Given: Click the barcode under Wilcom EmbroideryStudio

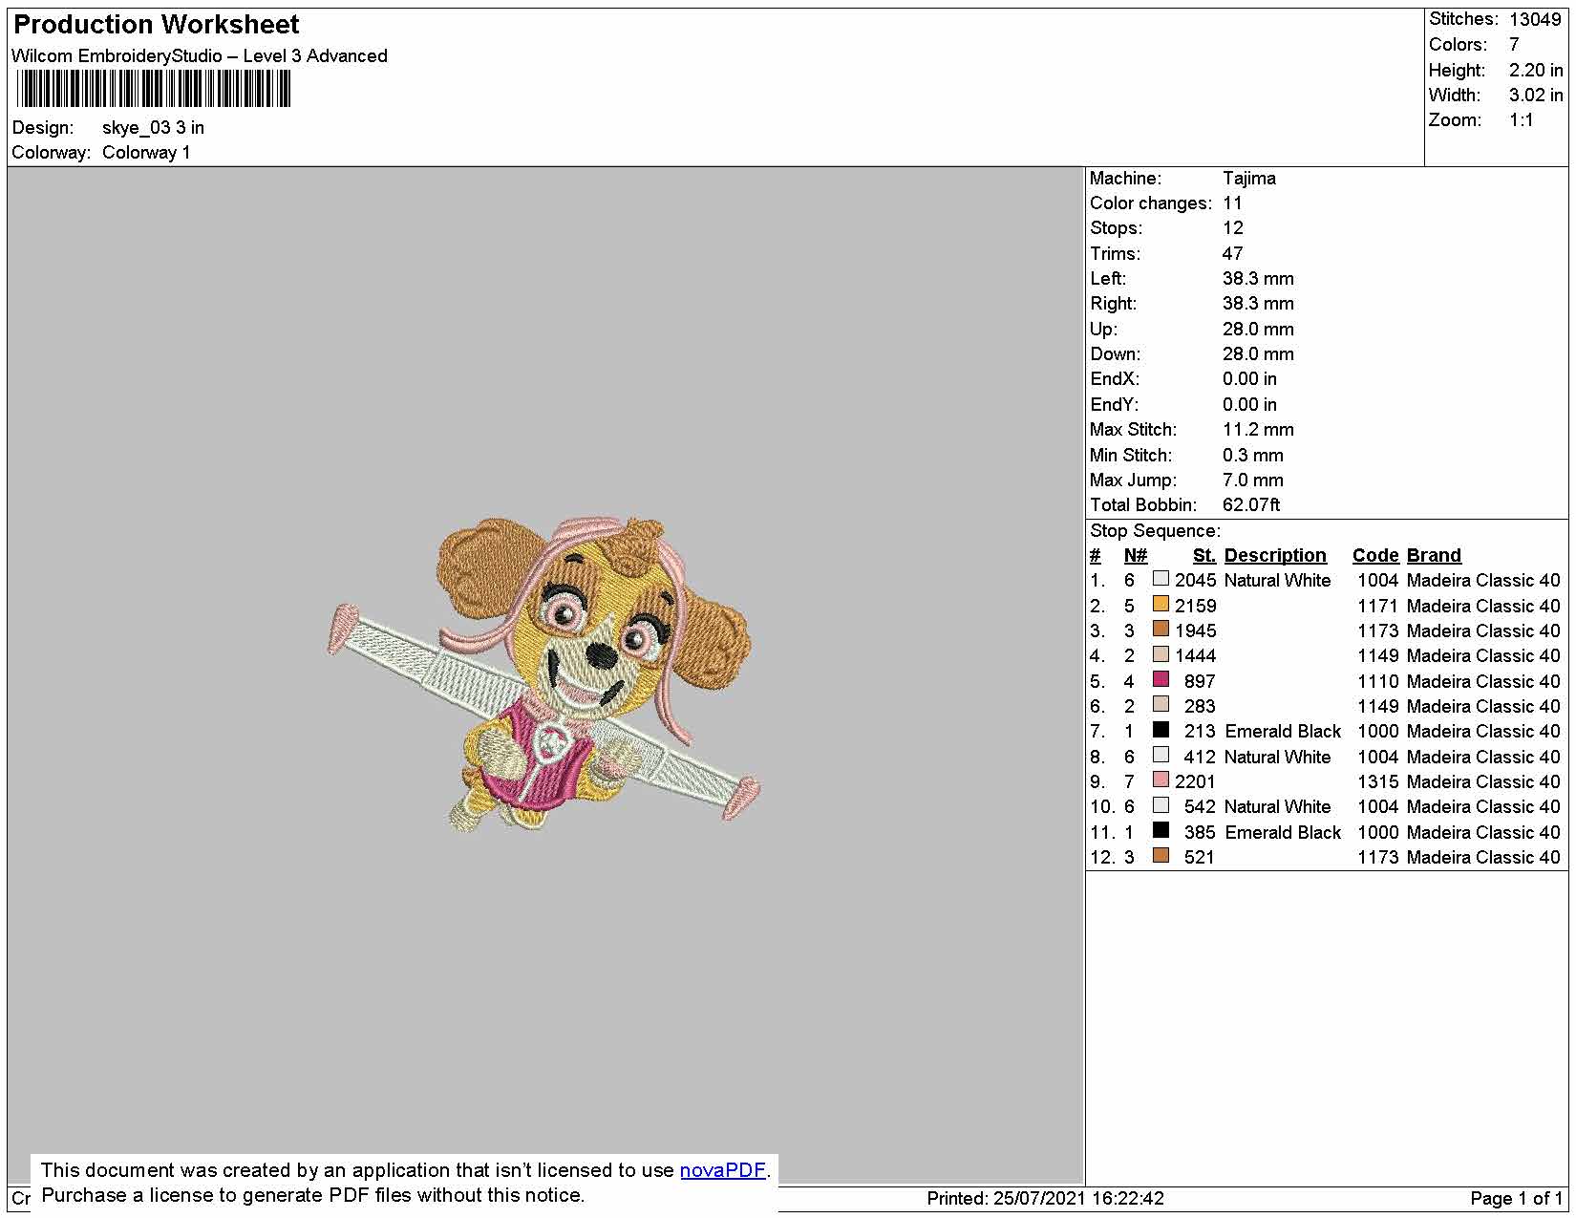Looking at the screenshot, I should (x=154, y=90).
